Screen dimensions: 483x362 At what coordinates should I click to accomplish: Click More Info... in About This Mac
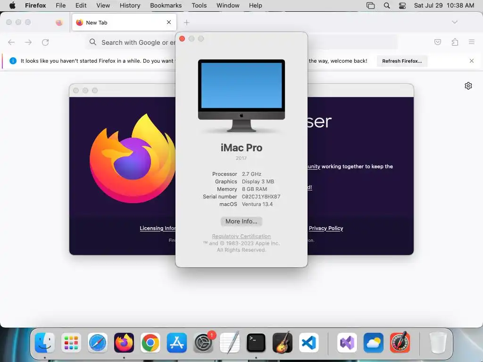click(x=241, y=222)
